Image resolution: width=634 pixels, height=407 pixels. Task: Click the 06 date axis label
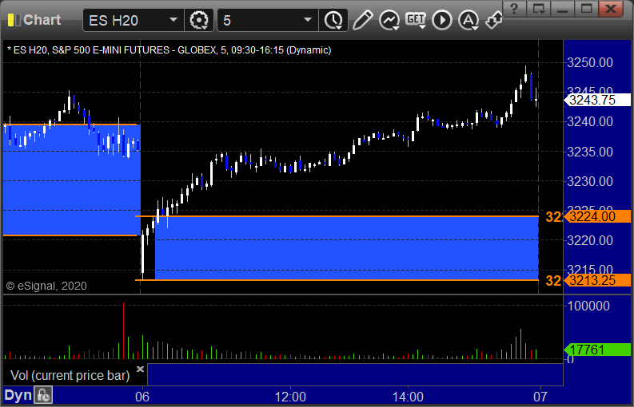[142, 397]
